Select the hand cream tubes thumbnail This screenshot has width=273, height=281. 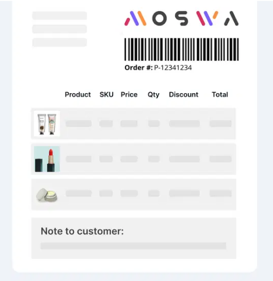[47, 124]
